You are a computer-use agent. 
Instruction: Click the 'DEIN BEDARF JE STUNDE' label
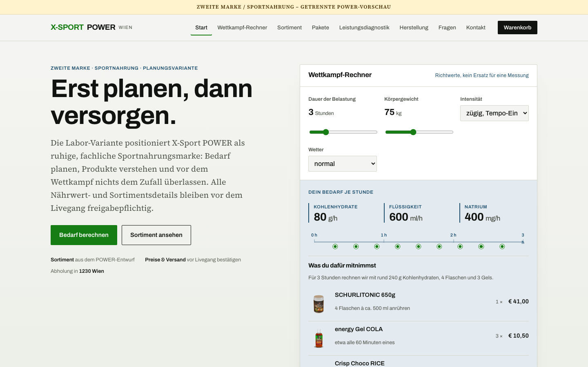coord(341,192)
